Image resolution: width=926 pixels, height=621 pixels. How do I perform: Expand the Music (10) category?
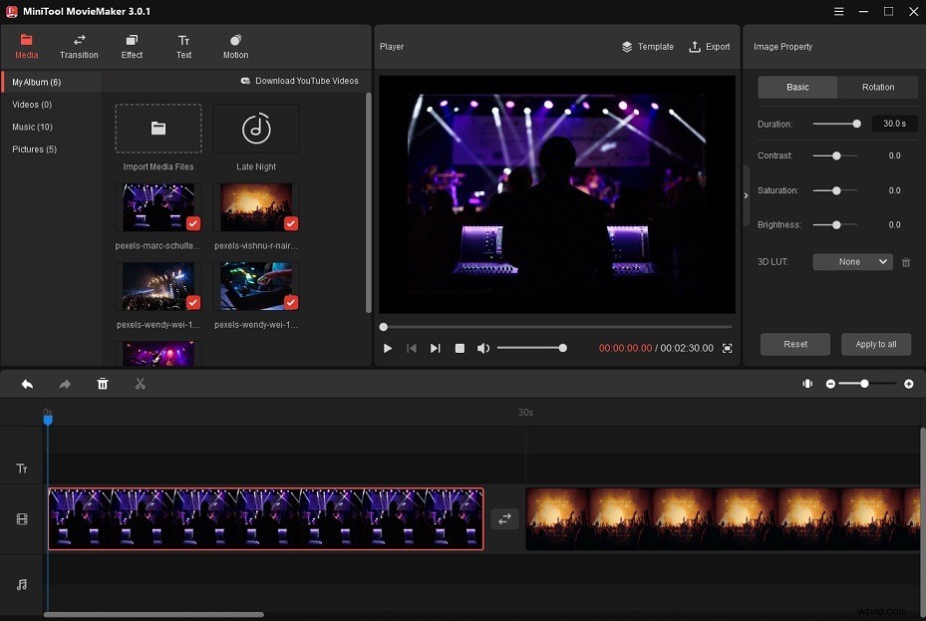(32, 127)
